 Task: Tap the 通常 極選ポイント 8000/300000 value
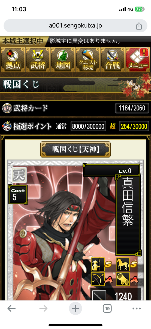(89, 126)
